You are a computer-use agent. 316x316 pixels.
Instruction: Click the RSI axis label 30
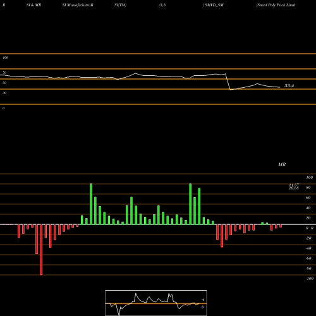coord(4,93)
